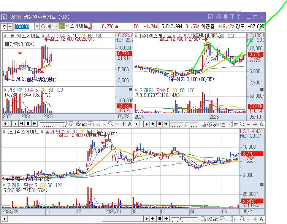Click daily chart horizontal scrollbar thumb

coord(122,219)
